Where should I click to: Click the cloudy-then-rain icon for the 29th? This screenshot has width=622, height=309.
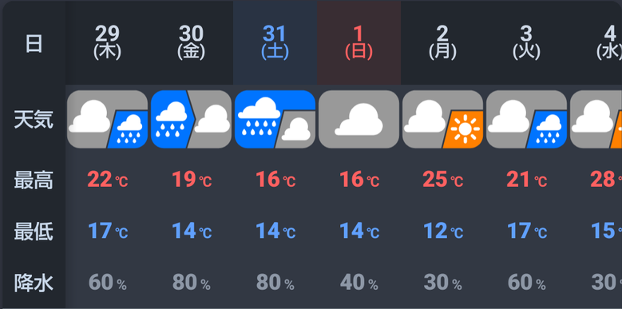click(x=108, y=120)
